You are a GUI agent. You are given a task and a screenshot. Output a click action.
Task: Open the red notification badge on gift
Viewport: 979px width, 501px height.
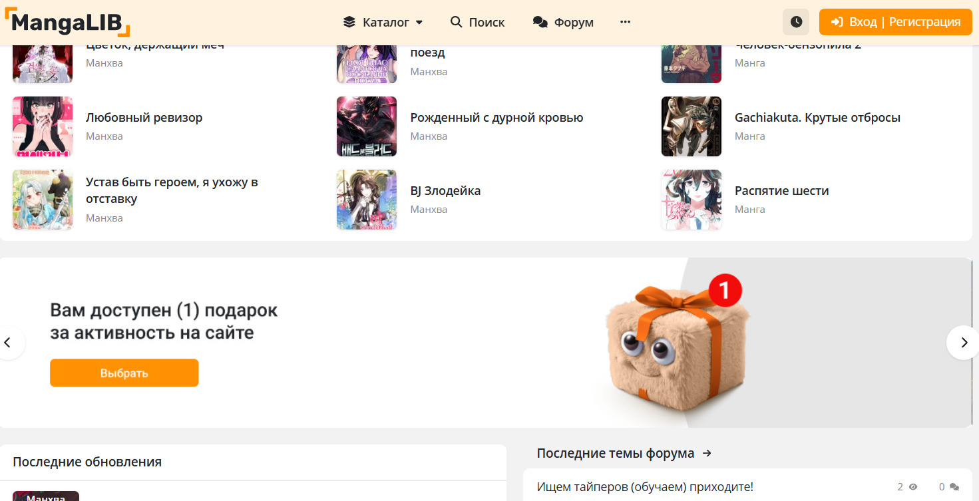tap(725, 291)
